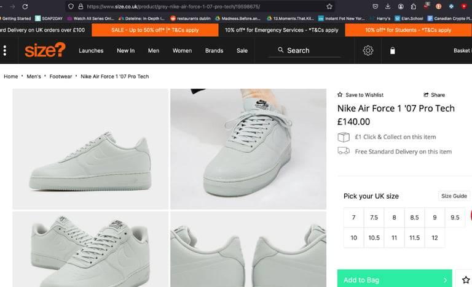
Task: Open the Size Guide
Action: [x=454, y=196]
